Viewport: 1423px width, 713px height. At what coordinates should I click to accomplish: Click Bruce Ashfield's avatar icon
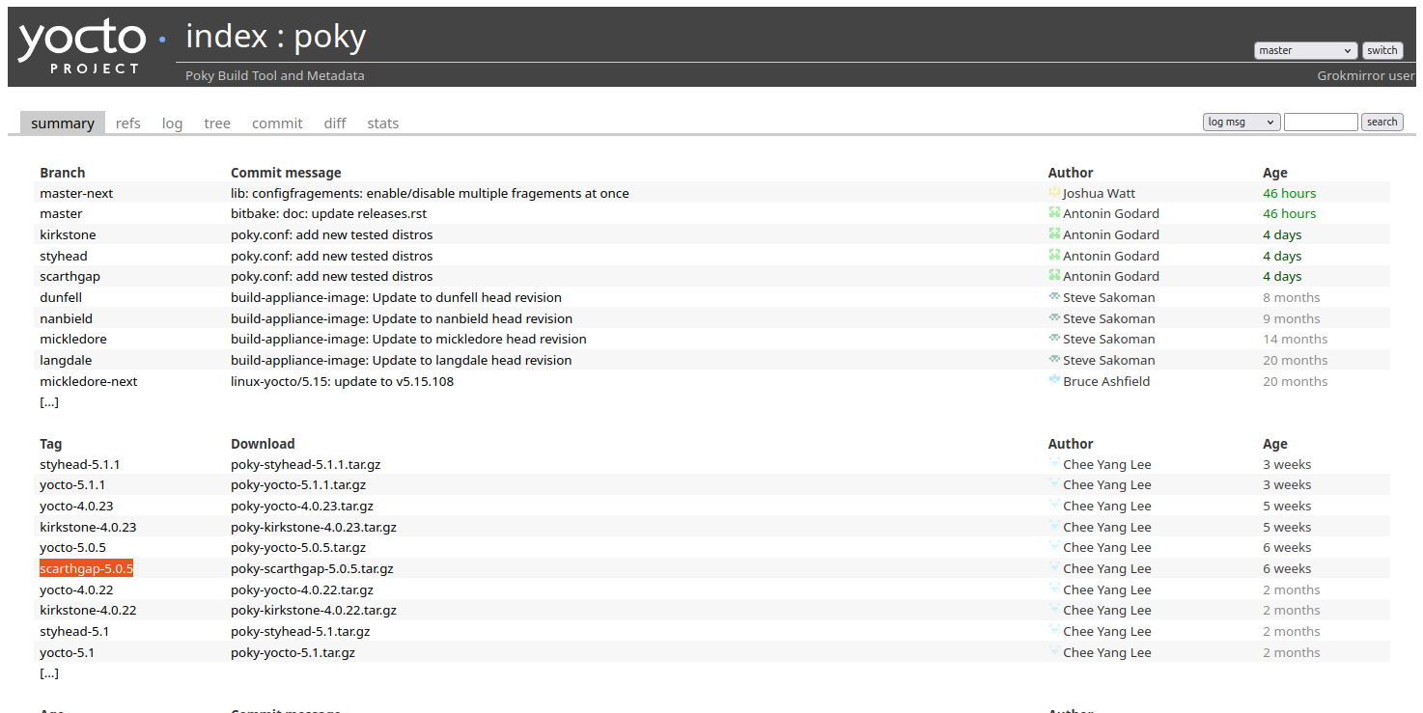pos(1052,381)
